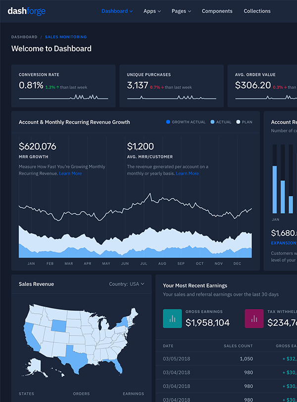
Task: Toggle the Plan legend series
Action: [x=245, y=122]
